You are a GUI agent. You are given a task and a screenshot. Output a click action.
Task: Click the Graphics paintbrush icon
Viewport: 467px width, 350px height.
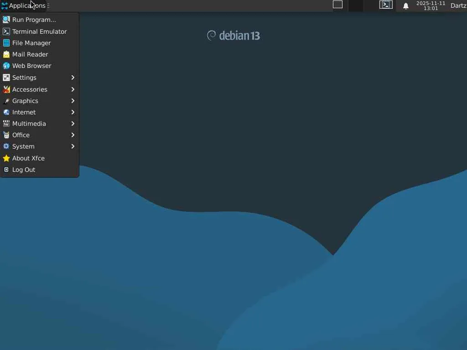click(6, 101)
